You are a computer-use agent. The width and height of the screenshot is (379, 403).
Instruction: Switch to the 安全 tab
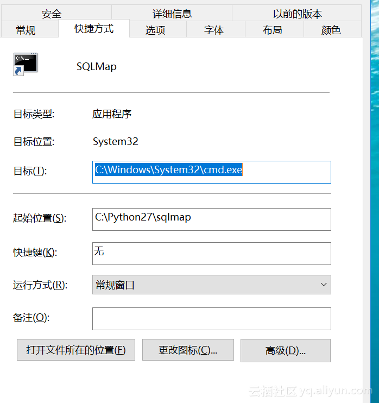(x=56, y=13)
